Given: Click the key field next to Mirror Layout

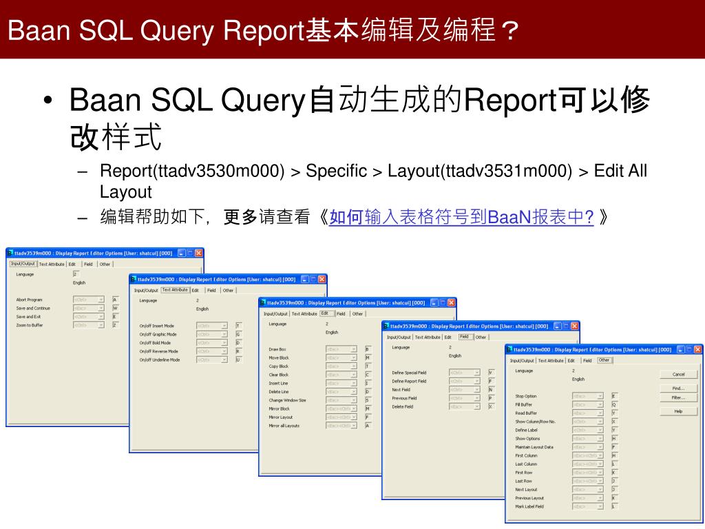Looking at the screenshot, I should (x=368, y=417).
